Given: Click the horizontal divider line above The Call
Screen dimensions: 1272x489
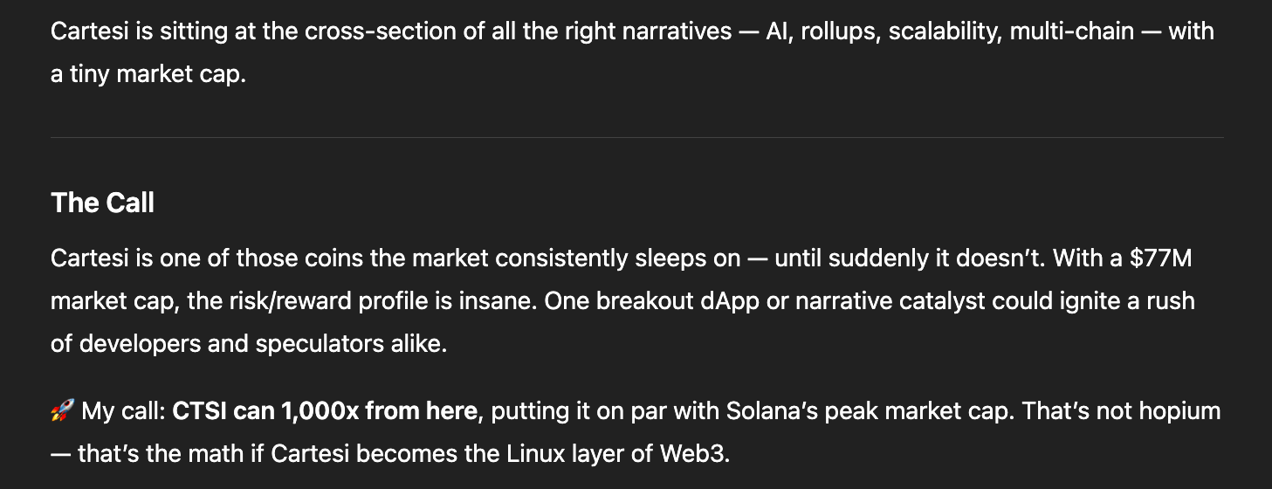Looking at the screenshot, I should pyautogui.click(x=636, y=137).
